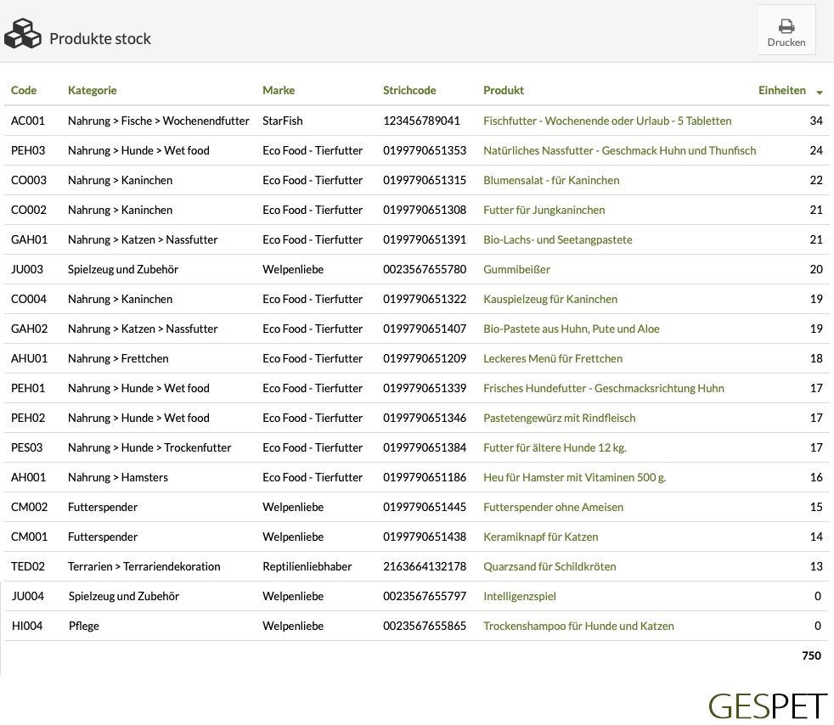Click units value 13
Image resolution: width=834 pixels, height=725 pixels.
tap(816, 567)
